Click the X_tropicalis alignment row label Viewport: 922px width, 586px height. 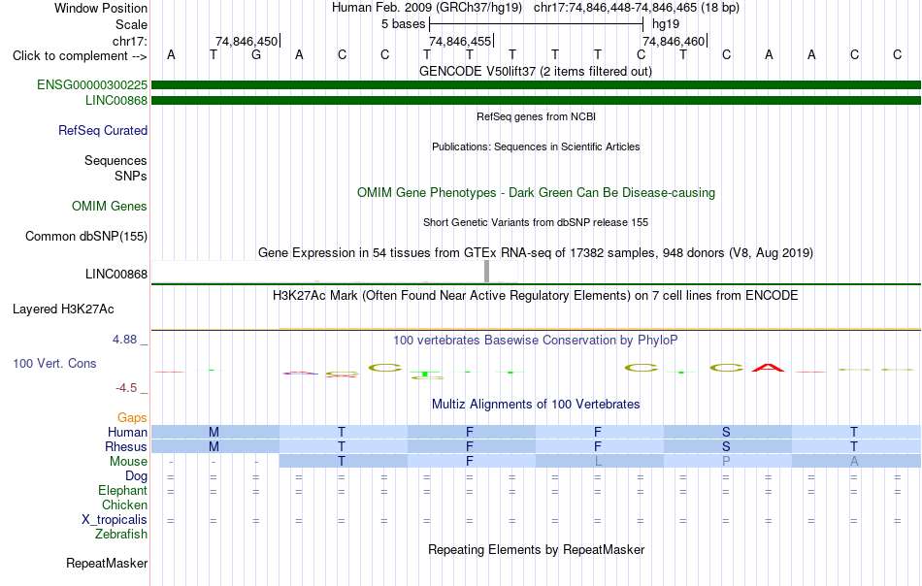(x=115, y=520)
